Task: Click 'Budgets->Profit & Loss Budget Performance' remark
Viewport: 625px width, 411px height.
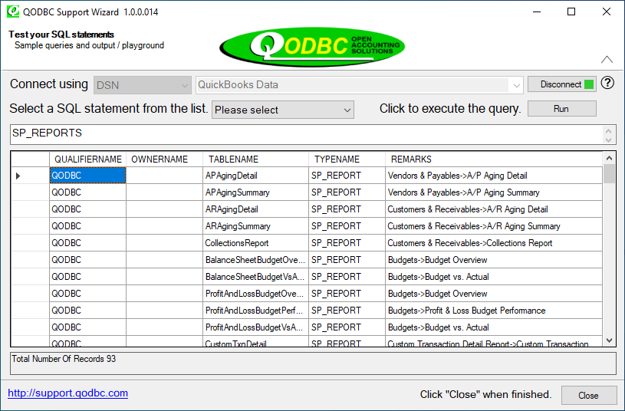Action: point(493,310)
